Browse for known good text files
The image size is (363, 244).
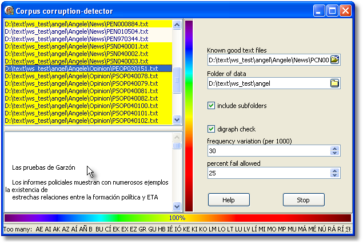click(335, 59)
